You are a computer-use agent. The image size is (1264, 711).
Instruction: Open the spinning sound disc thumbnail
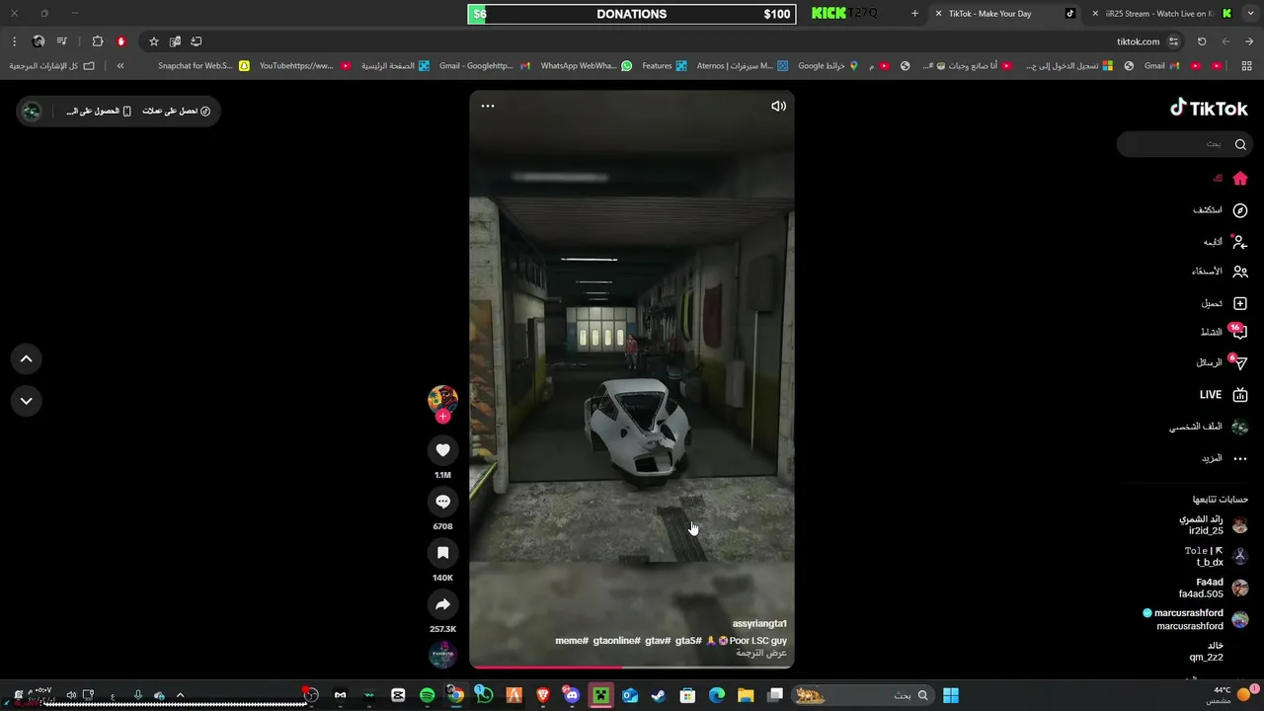[x=442, y=654]
